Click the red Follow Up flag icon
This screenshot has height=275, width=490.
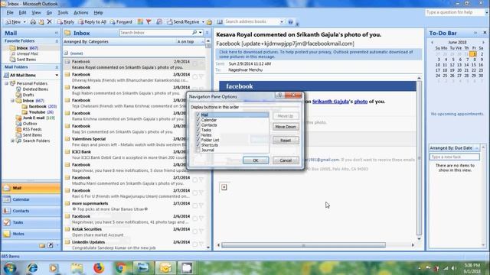tap(149, 22)
